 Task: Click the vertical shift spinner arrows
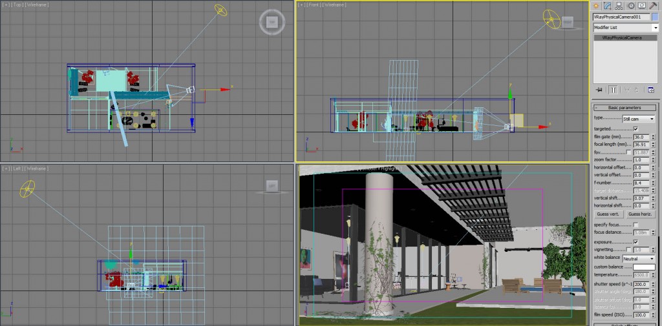pos(653,198)
